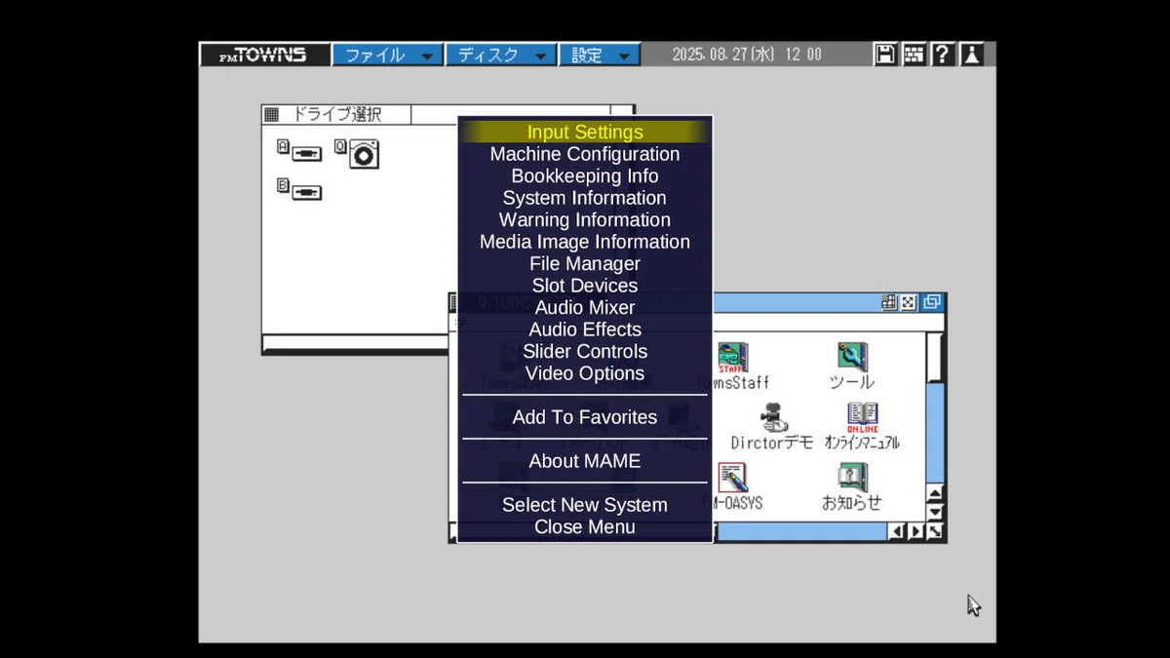Click the scroll left arrow in file window
The height and width of the screenshot is (658, 1170).
(897, 531)
